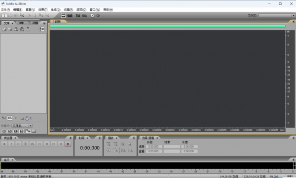
Task: Click Zoom to Selection icon
Action: (x=129, y=144)
